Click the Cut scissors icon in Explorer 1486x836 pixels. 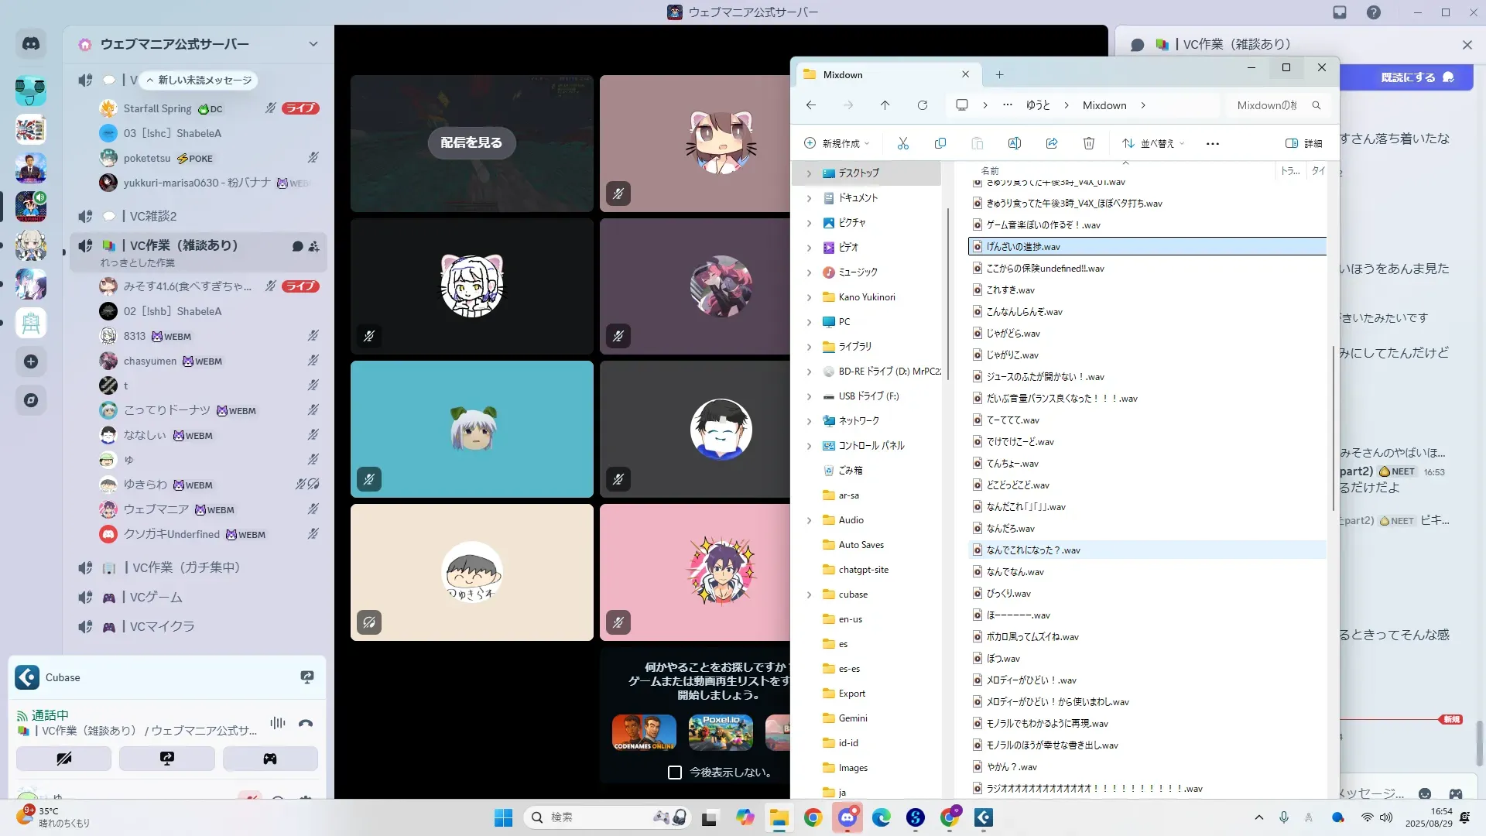pos(902,143)
